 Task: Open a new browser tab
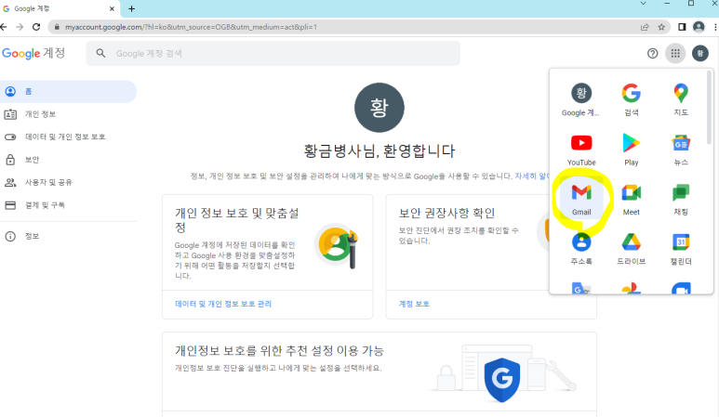click(x=131, y=8)
